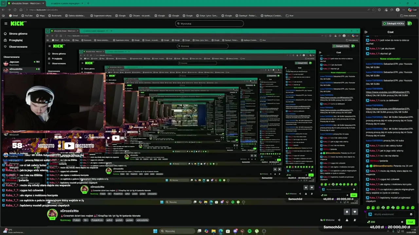The image size is (419, 235).
Task: Click the Windows Start button on taskbar
Action: click(x=155, y=231)
